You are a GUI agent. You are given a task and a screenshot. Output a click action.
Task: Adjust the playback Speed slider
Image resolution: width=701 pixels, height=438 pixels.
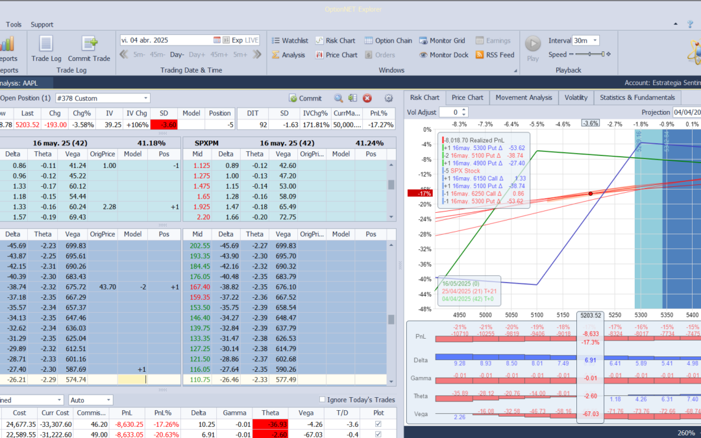coord(589,54)
